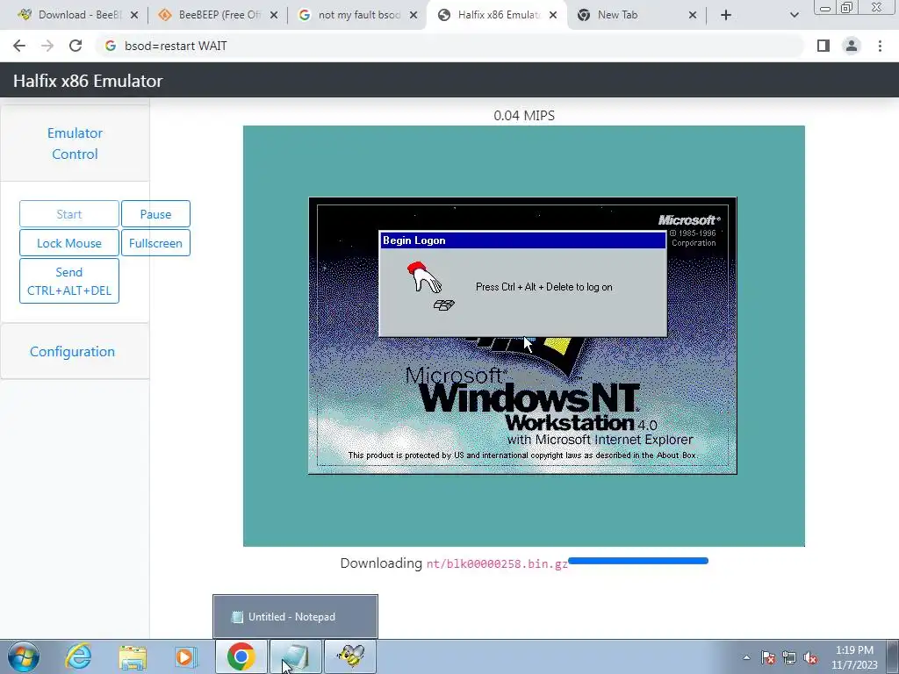Image resolution: width=899 pixels, height=674 pixels.
Task: Click the Show desktop strip beside clock
Action: point(893,656)
